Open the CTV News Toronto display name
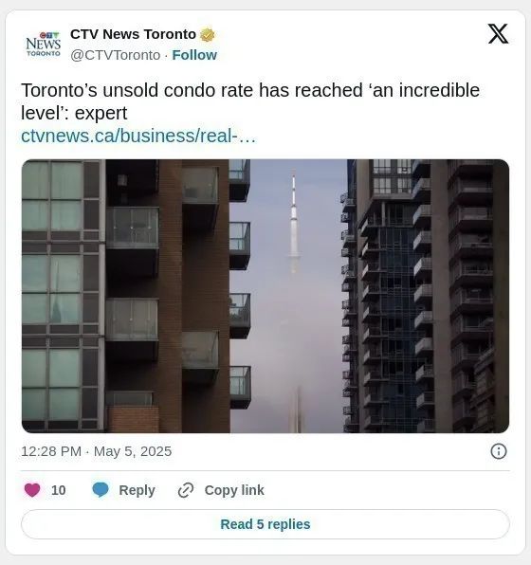Image resolution: width=531 pixels, height=565 pixels. (133, 34)
